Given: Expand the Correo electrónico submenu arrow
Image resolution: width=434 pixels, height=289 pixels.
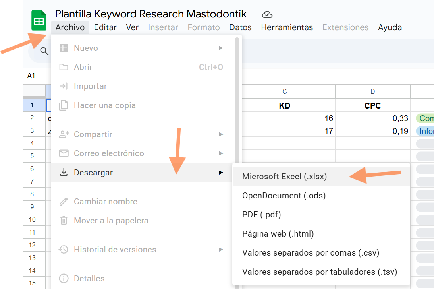Looking at the screenshot, I should point(221,153).
